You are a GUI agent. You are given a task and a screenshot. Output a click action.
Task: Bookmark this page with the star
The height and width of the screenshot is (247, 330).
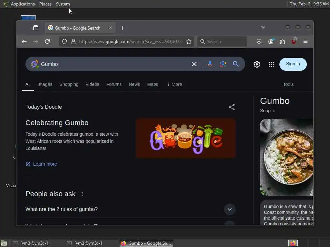click(x=189, y=41)
